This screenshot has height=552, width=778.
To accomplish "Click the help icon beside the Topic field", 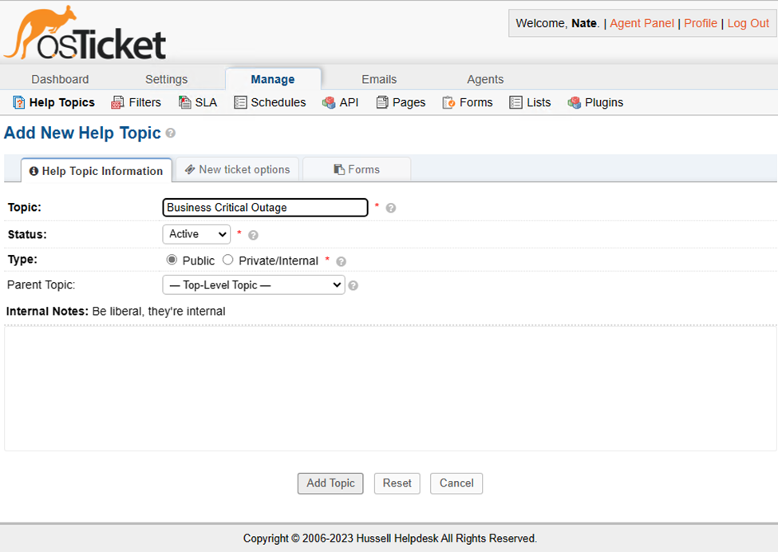I will (x=390, y=208).
